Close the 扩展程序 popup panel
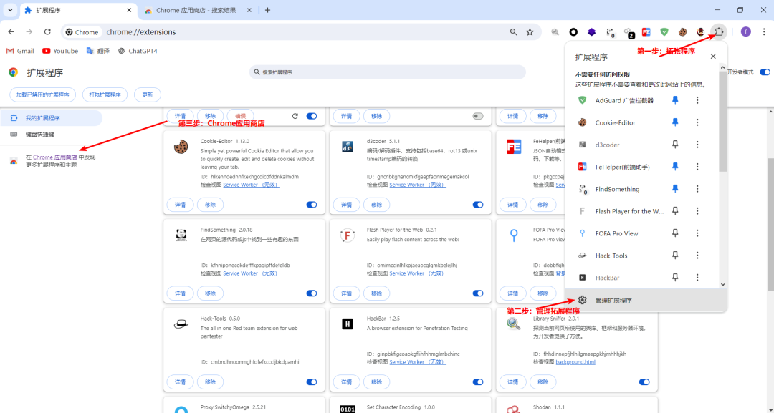Viewport: 774px width, 413px height. (x=713, y=57)
